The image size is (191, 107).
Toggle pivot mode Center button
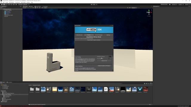coord(21,4)
